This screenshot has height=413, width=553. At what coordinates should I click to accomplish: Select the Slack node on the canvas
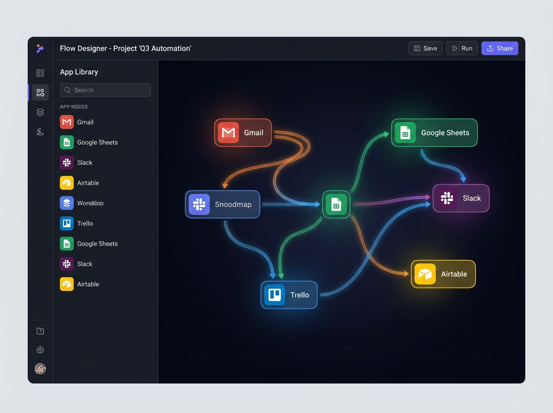pos(461,198)
